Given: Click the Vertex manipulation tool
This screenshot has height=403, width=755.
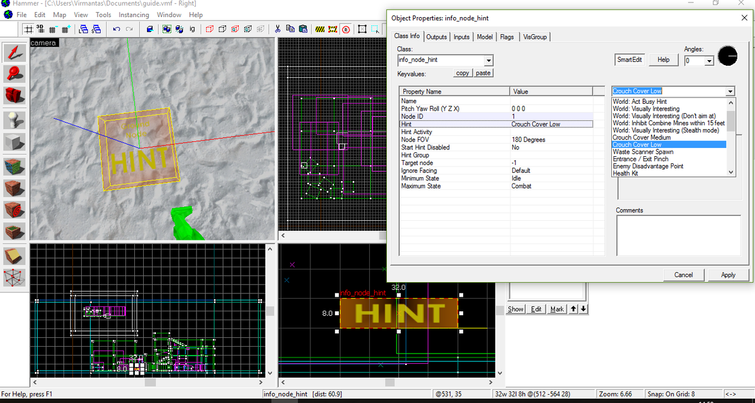Looking at the screenshot, I should pyautogui.click(x=15, y=277).
